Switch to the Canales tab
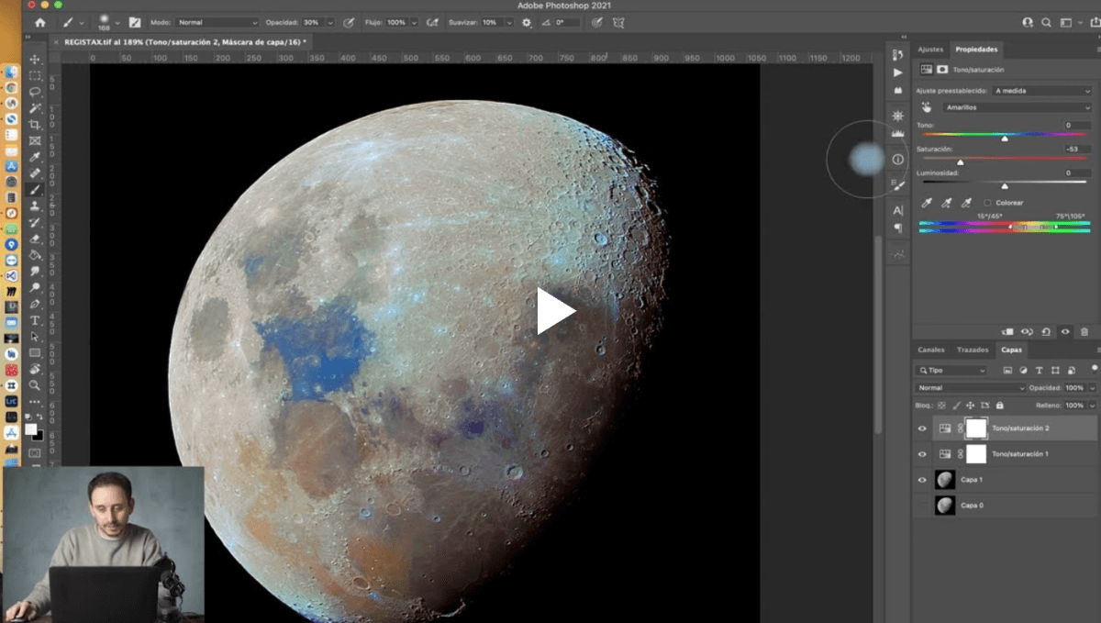This screenshot has height=623, width=1101. 931,350
